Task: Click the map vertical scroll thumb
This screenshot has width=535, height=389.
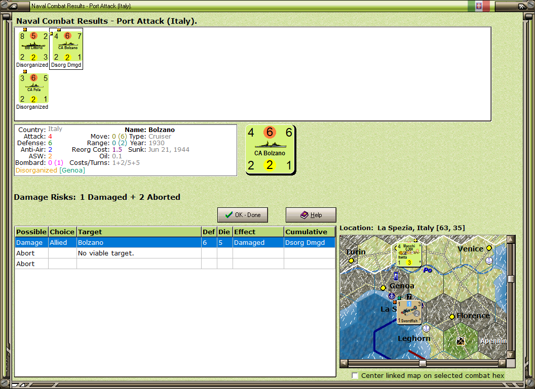Action: (511, 279)
